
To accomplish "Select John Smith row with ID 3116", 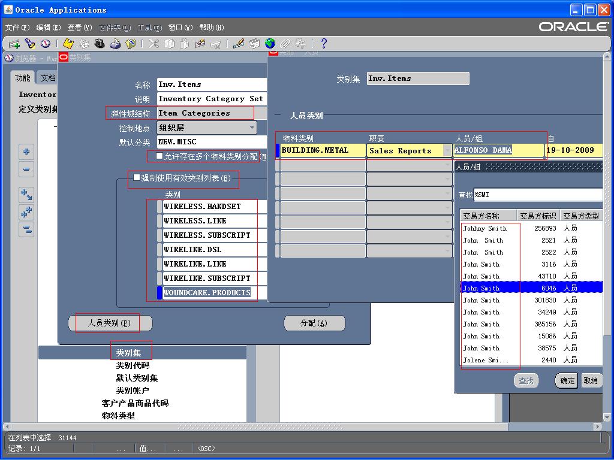I will (x=532, y=264).
